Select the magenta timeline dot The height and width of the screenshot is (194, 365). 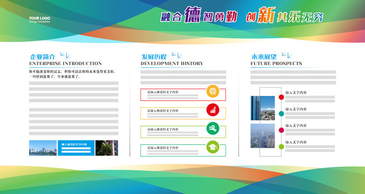282,130
